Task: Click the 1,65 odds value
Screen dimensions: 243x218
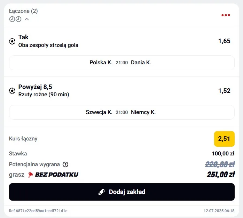Action: [224, 41]
